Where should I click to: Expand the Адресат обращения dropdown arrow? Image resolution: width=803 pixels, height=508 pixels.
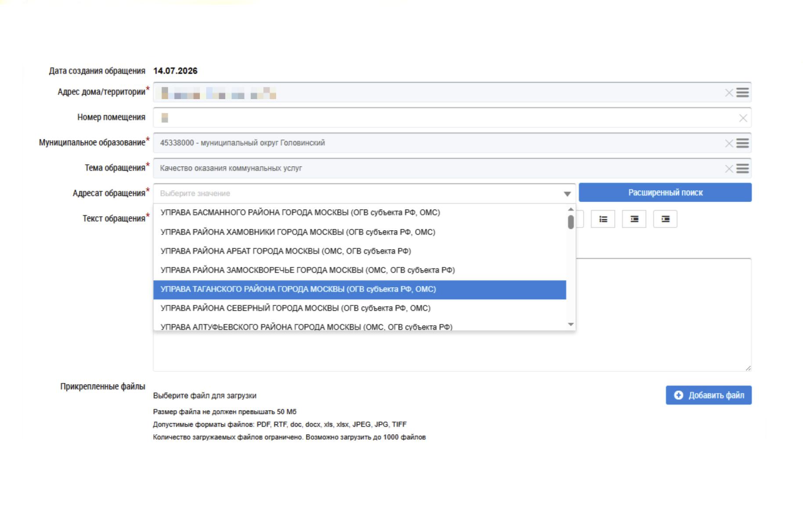pos(567,194)
